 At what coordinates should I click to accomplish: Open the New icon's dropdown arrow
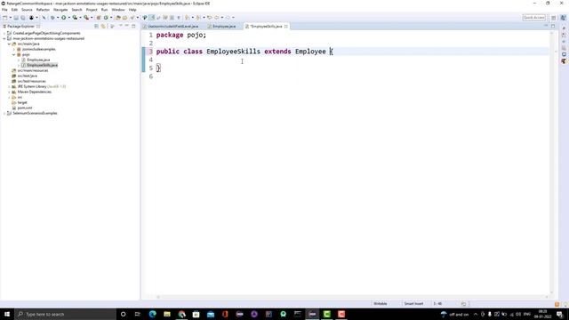pyautogui.click(x=10, y=18)
